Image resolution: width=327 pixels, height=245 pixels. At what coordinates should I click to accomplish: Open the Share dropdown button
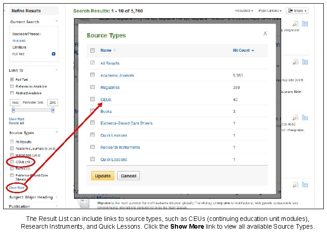pyautogui.click(x=297, y=10)
